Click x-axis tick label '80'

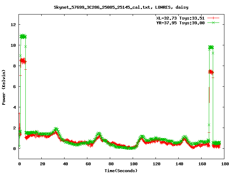(111, 164)
